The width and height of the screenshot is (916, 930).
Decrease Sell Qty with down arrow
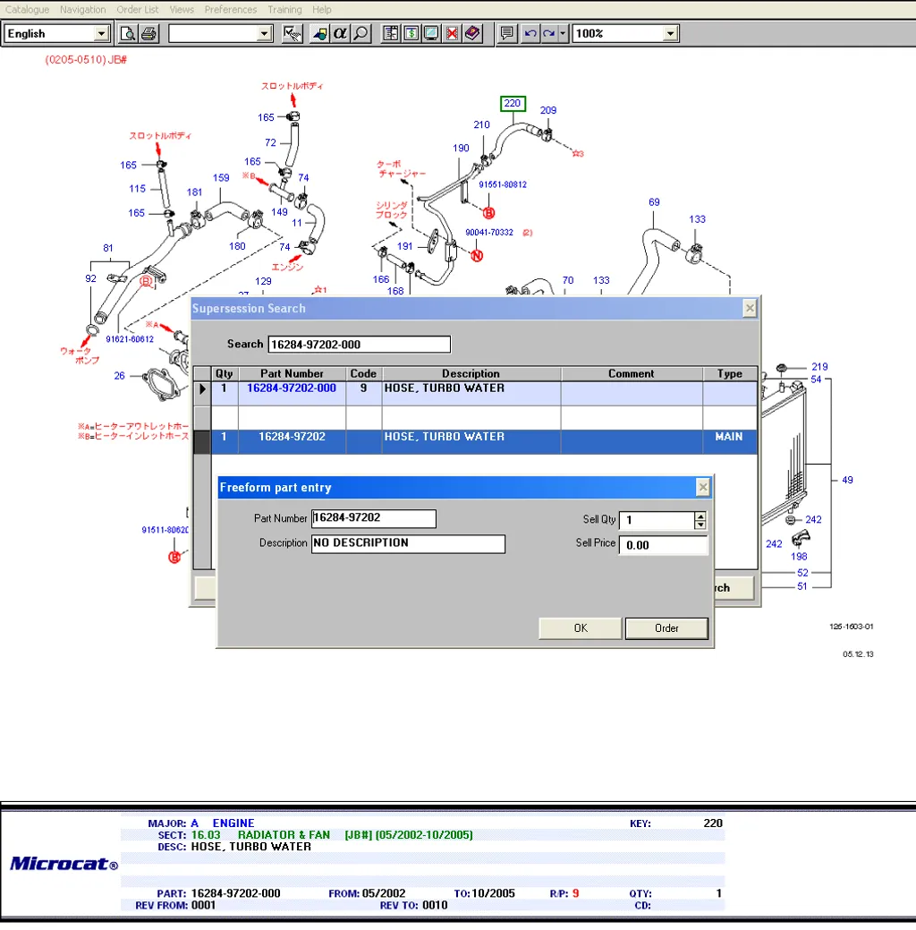click(x=700, y=525)
